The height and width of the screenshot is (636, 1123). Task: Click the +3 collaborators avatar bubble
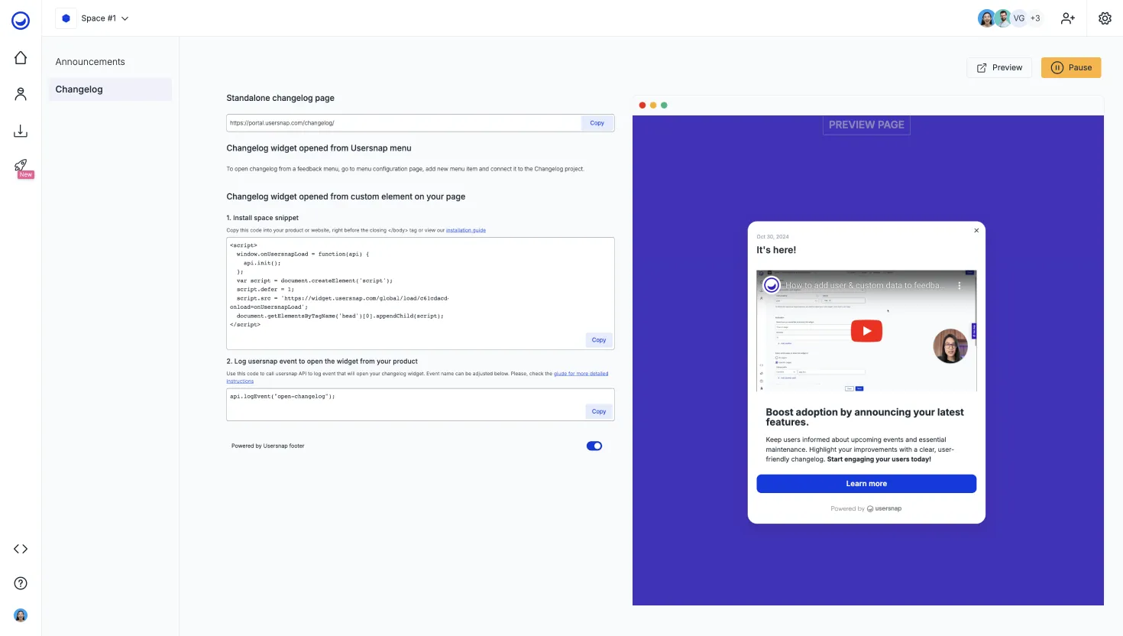coord(1035,18)
